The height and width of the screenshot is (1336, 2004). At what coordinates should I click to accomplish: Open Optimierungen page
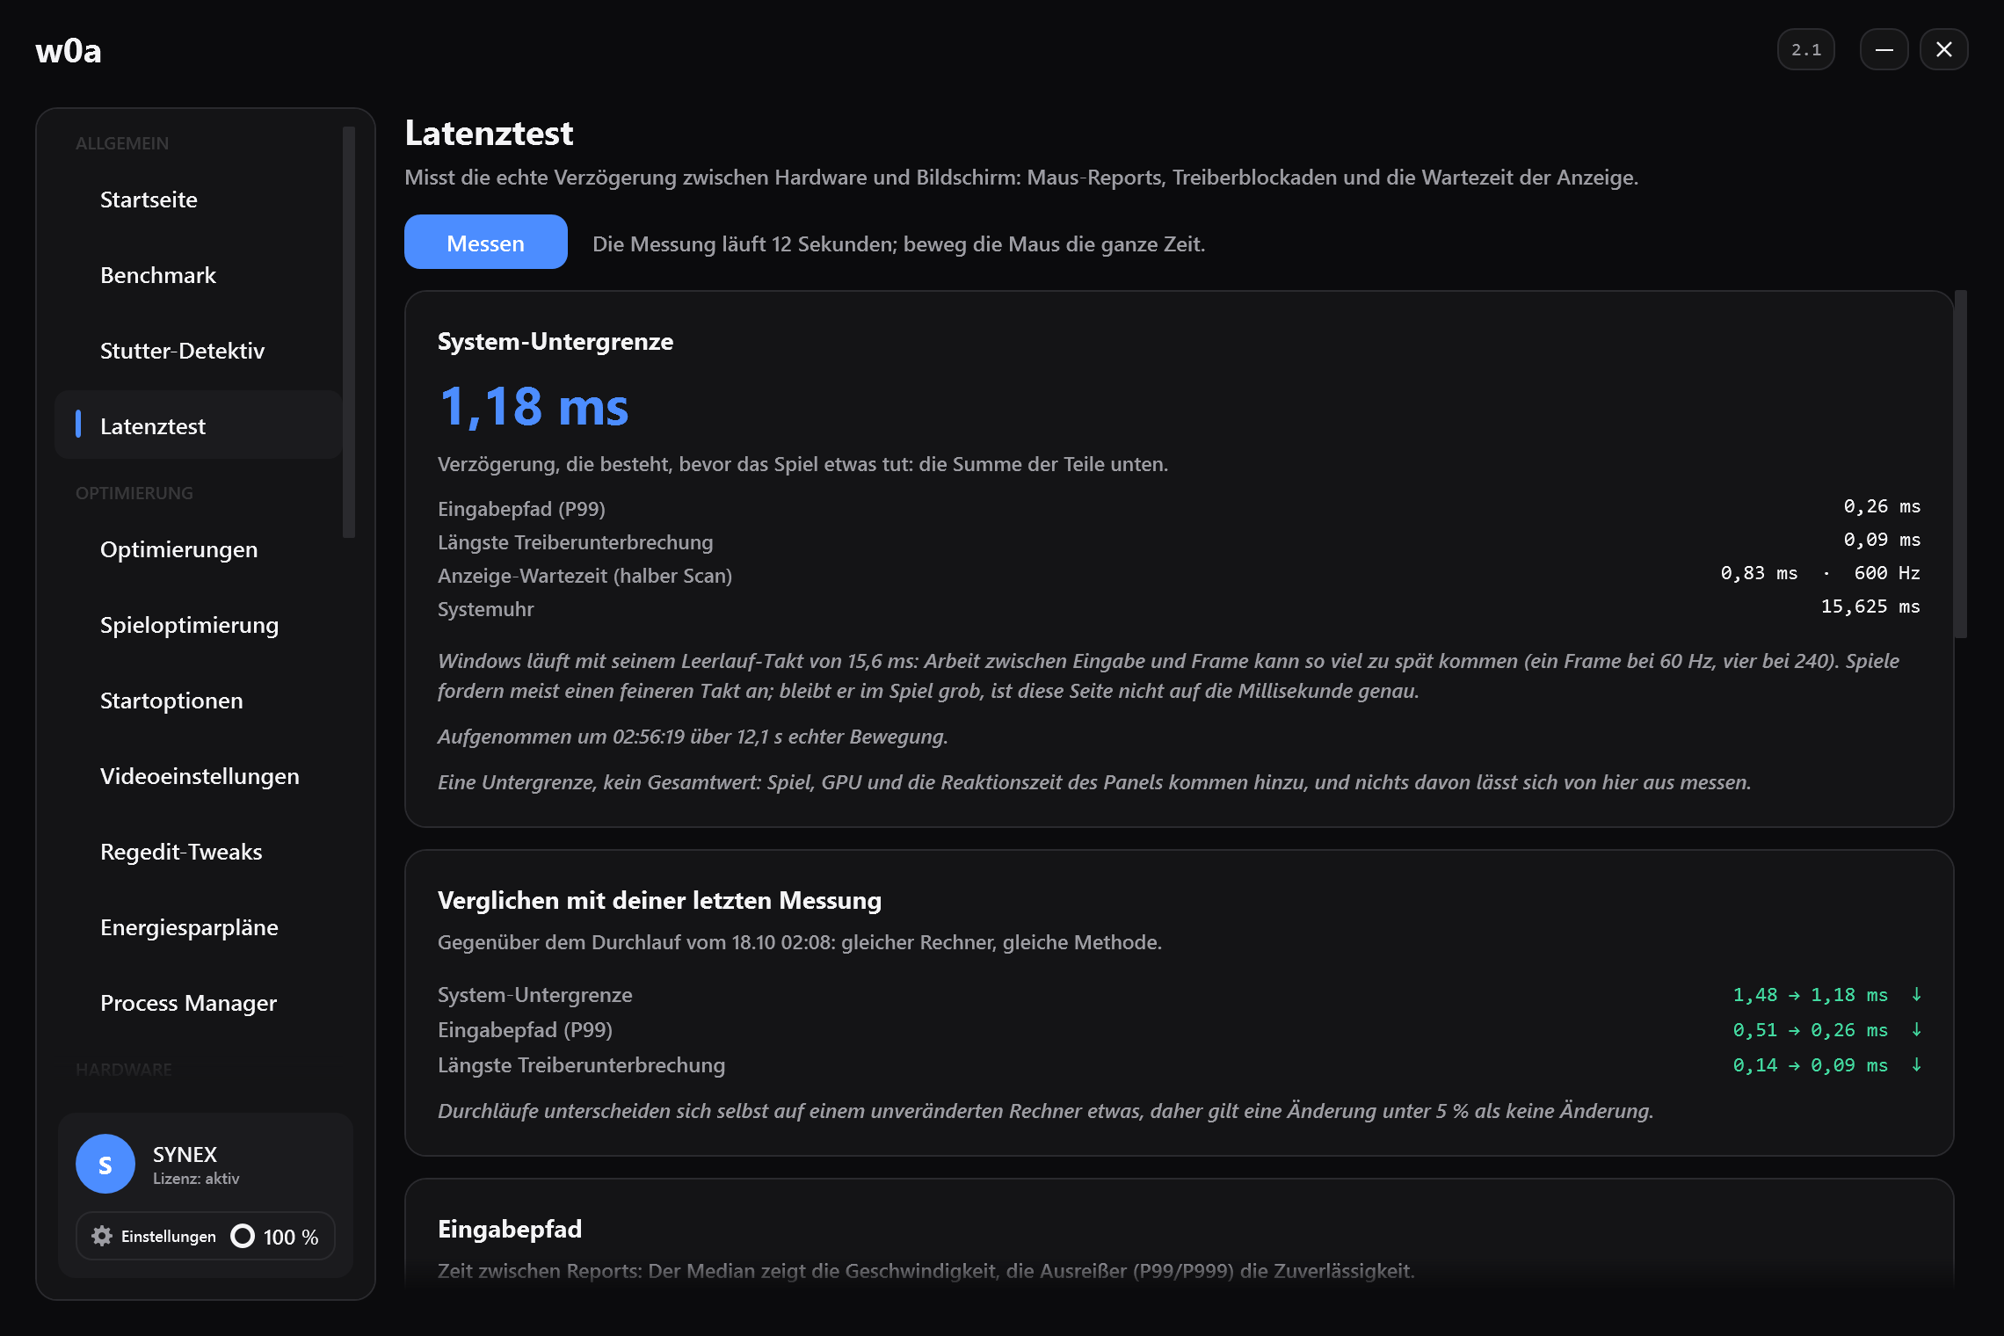tap(198, 549)
